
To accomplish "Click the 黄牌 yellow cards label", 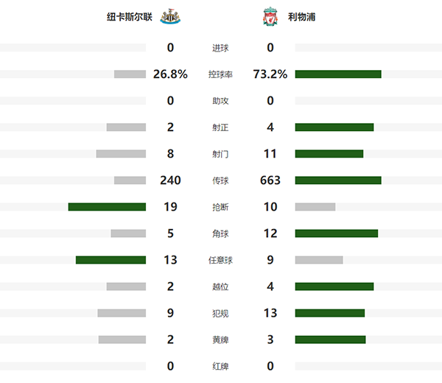I will (220, 340).
